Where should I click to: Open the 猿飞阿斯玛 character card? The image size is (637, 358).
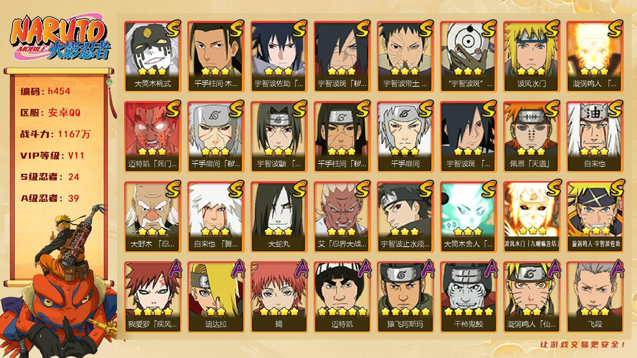(405, 297)
